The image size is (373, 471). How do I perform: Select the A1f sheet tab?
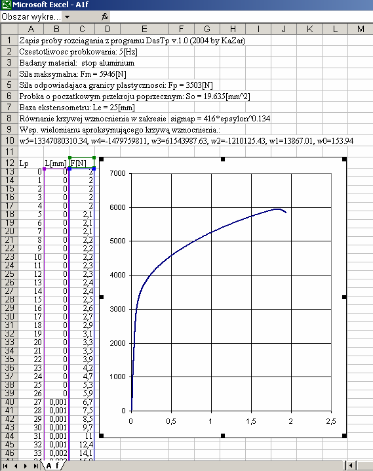pos(52,466)
